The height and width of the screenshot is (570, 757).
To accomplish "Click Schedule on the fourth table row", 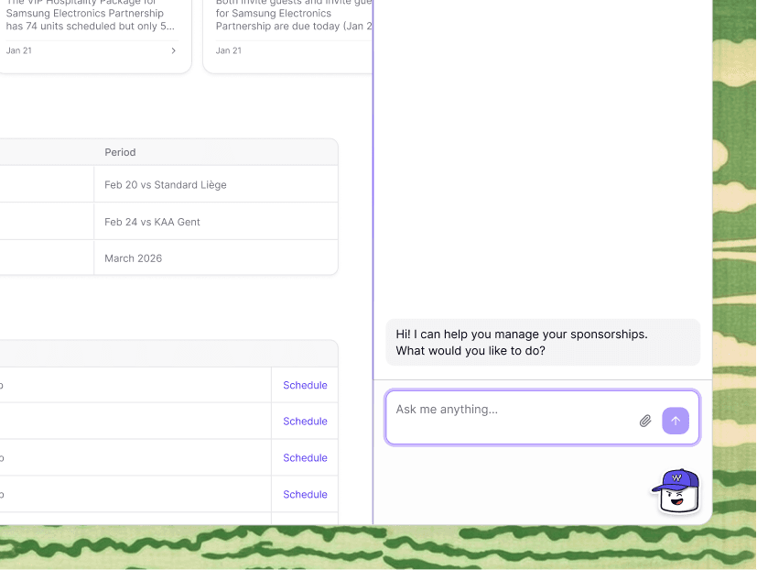I will (304, 494).
